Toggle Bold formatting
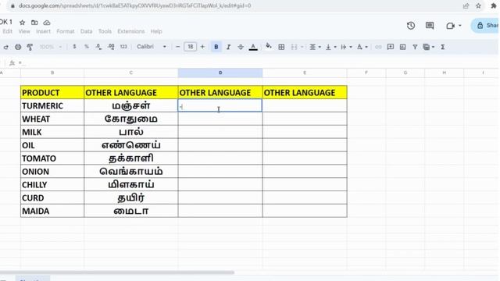This screenshot has width=500, height=281. coord(216,47)
